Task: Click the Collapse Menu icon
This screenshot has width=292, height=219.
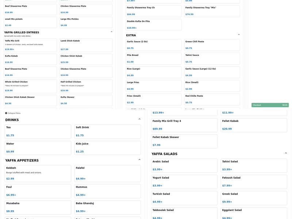Action: (x=6, y=113)
